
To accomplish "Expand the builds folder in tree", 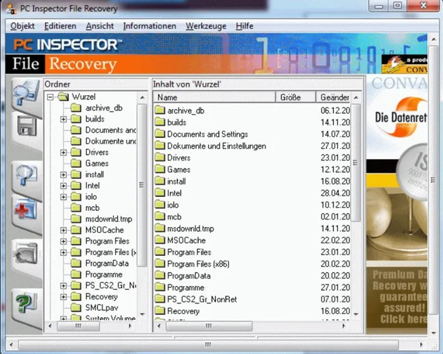I will (63, 119).
